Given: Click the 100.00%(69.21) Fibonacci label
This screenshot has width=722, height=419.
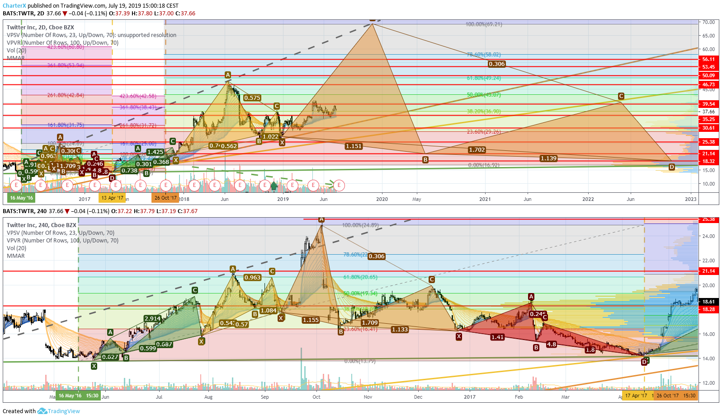Looking at the screenshot, I should [x=484, y=24].
